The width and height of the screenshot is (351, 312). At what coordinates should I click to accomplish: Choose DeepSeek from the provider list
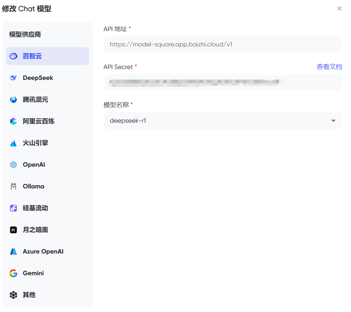click(38, 78)
